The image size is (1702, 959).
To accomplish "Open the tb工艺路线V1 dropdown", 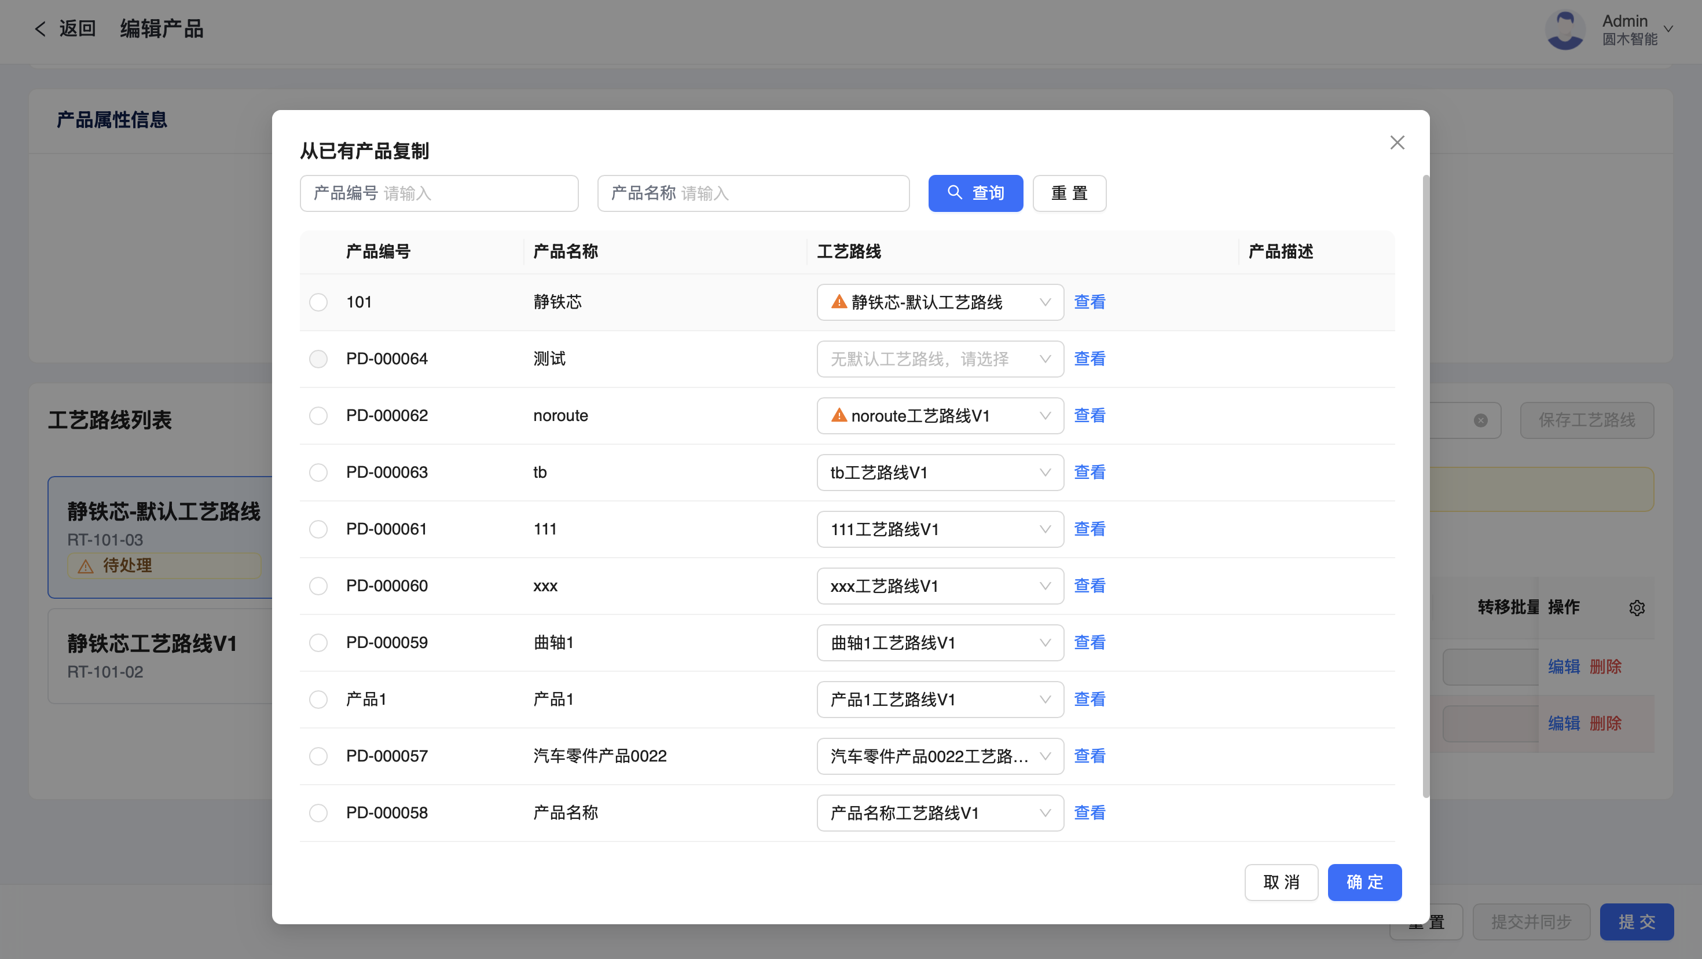I will pos(940,473).
